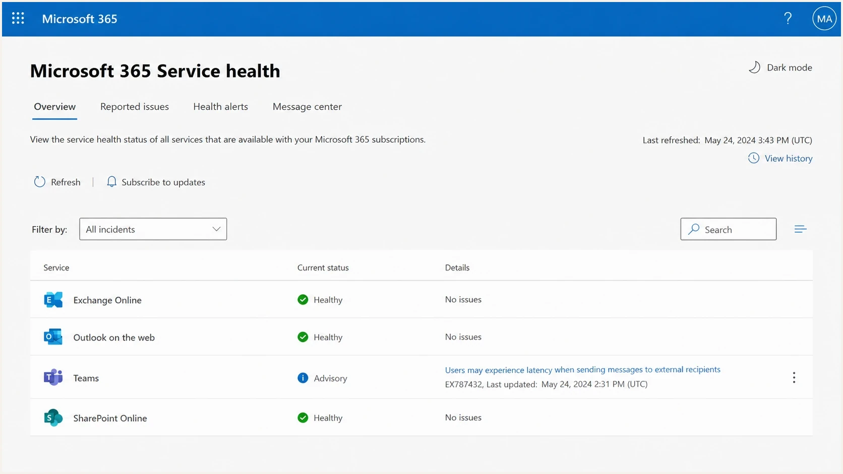Select the Overview tab

tap(54, 107)
